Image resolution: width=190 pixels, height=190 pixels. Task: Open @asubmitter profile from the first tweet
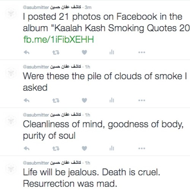[x=36, y=7]
